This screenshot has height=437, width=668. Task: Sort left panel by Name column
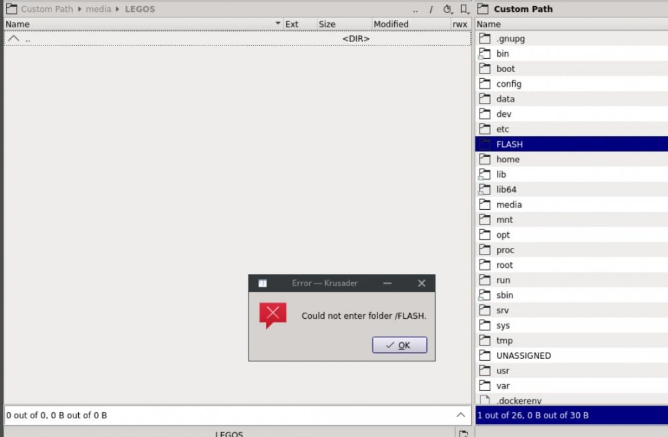coord(143,24)
